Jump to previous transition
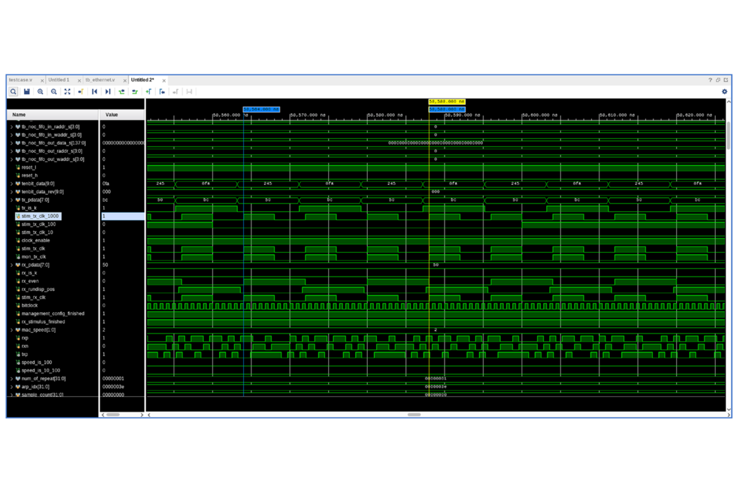Screen dimensions: 739x493 [122, 92]
